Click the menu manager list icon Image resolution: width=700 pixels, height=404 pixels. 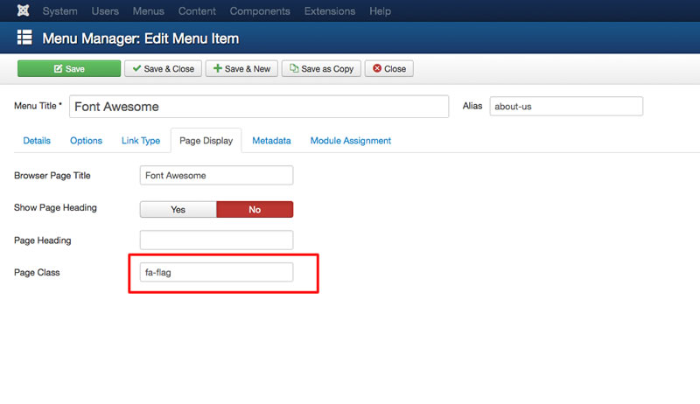(x=24, y=38)
